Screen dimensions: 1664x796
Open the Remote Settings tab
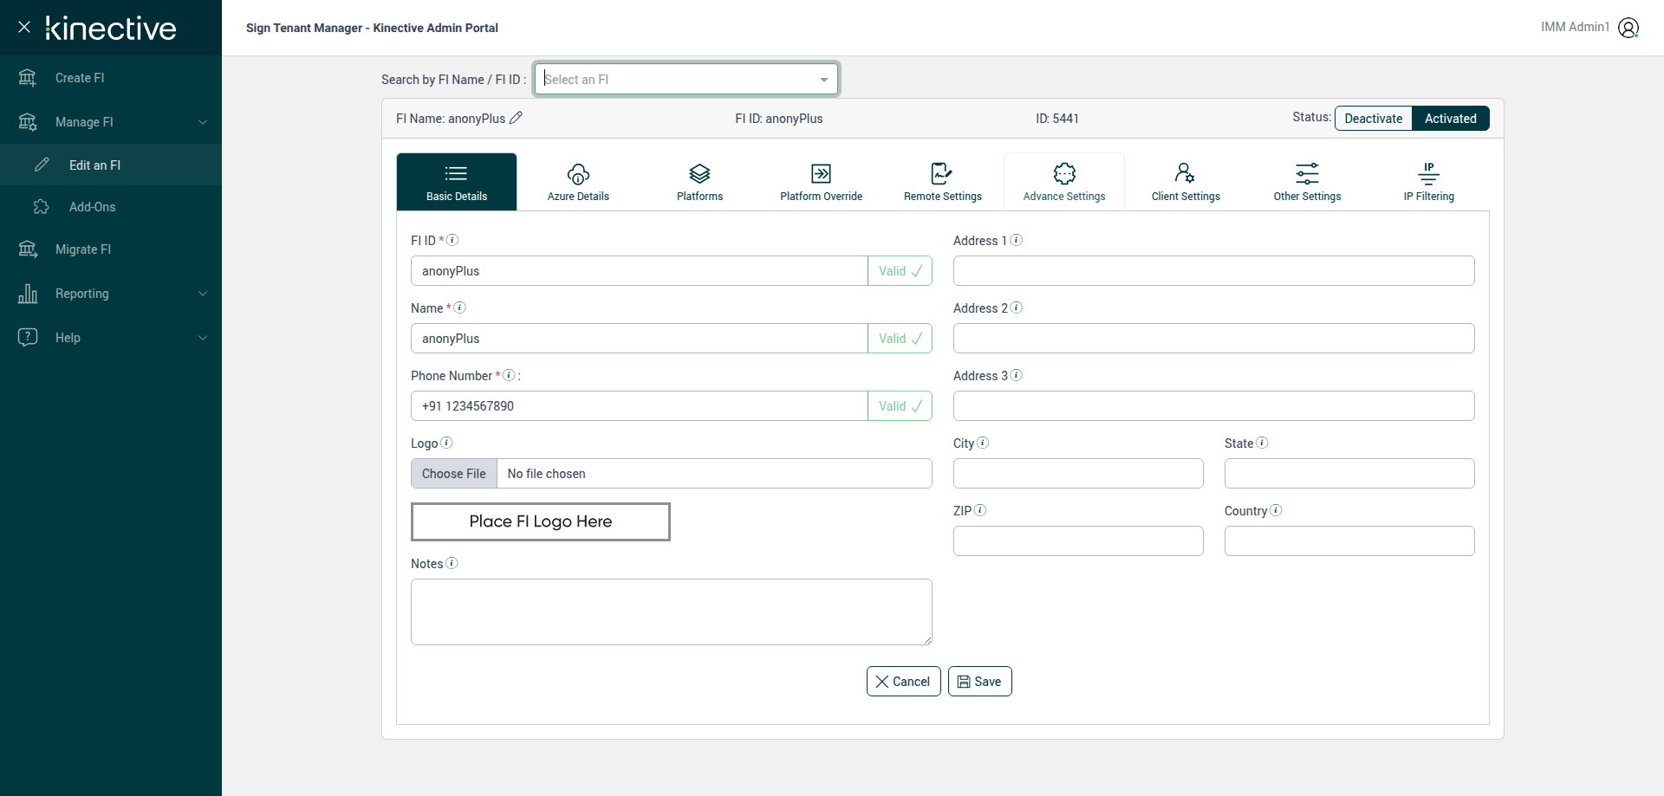click(x=943, y=182)
